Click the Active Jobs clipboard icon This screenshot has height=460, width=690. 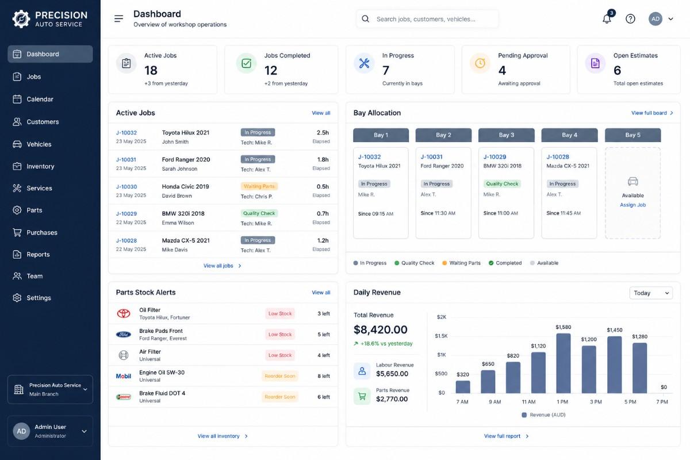(x=126, y=63)
